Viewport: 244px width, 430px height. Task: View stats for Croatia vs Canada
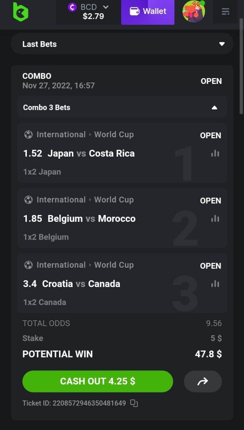215,284
